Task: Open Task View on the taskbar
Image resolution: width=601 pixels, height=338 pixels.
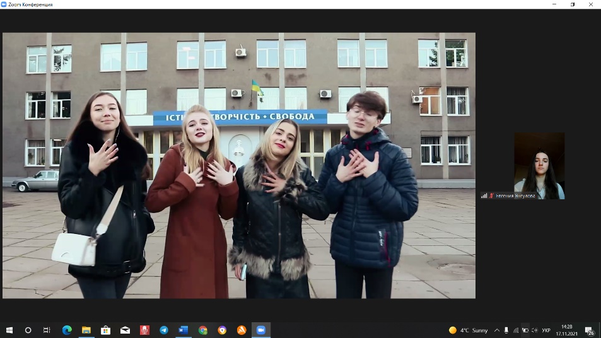Action: click(47, 330)
